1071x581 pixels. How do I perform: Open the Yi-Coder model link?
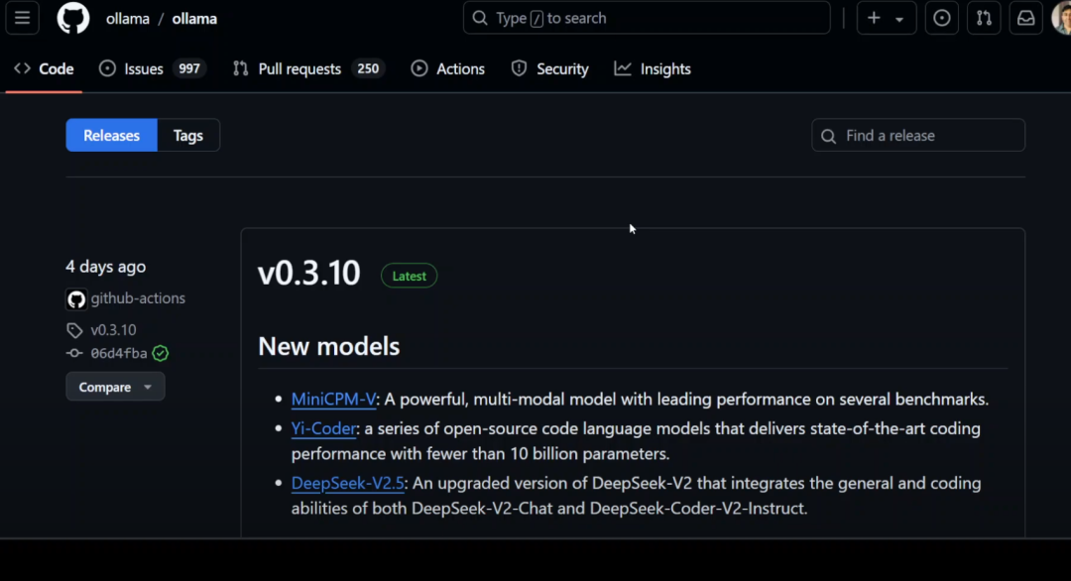[323, 428]
